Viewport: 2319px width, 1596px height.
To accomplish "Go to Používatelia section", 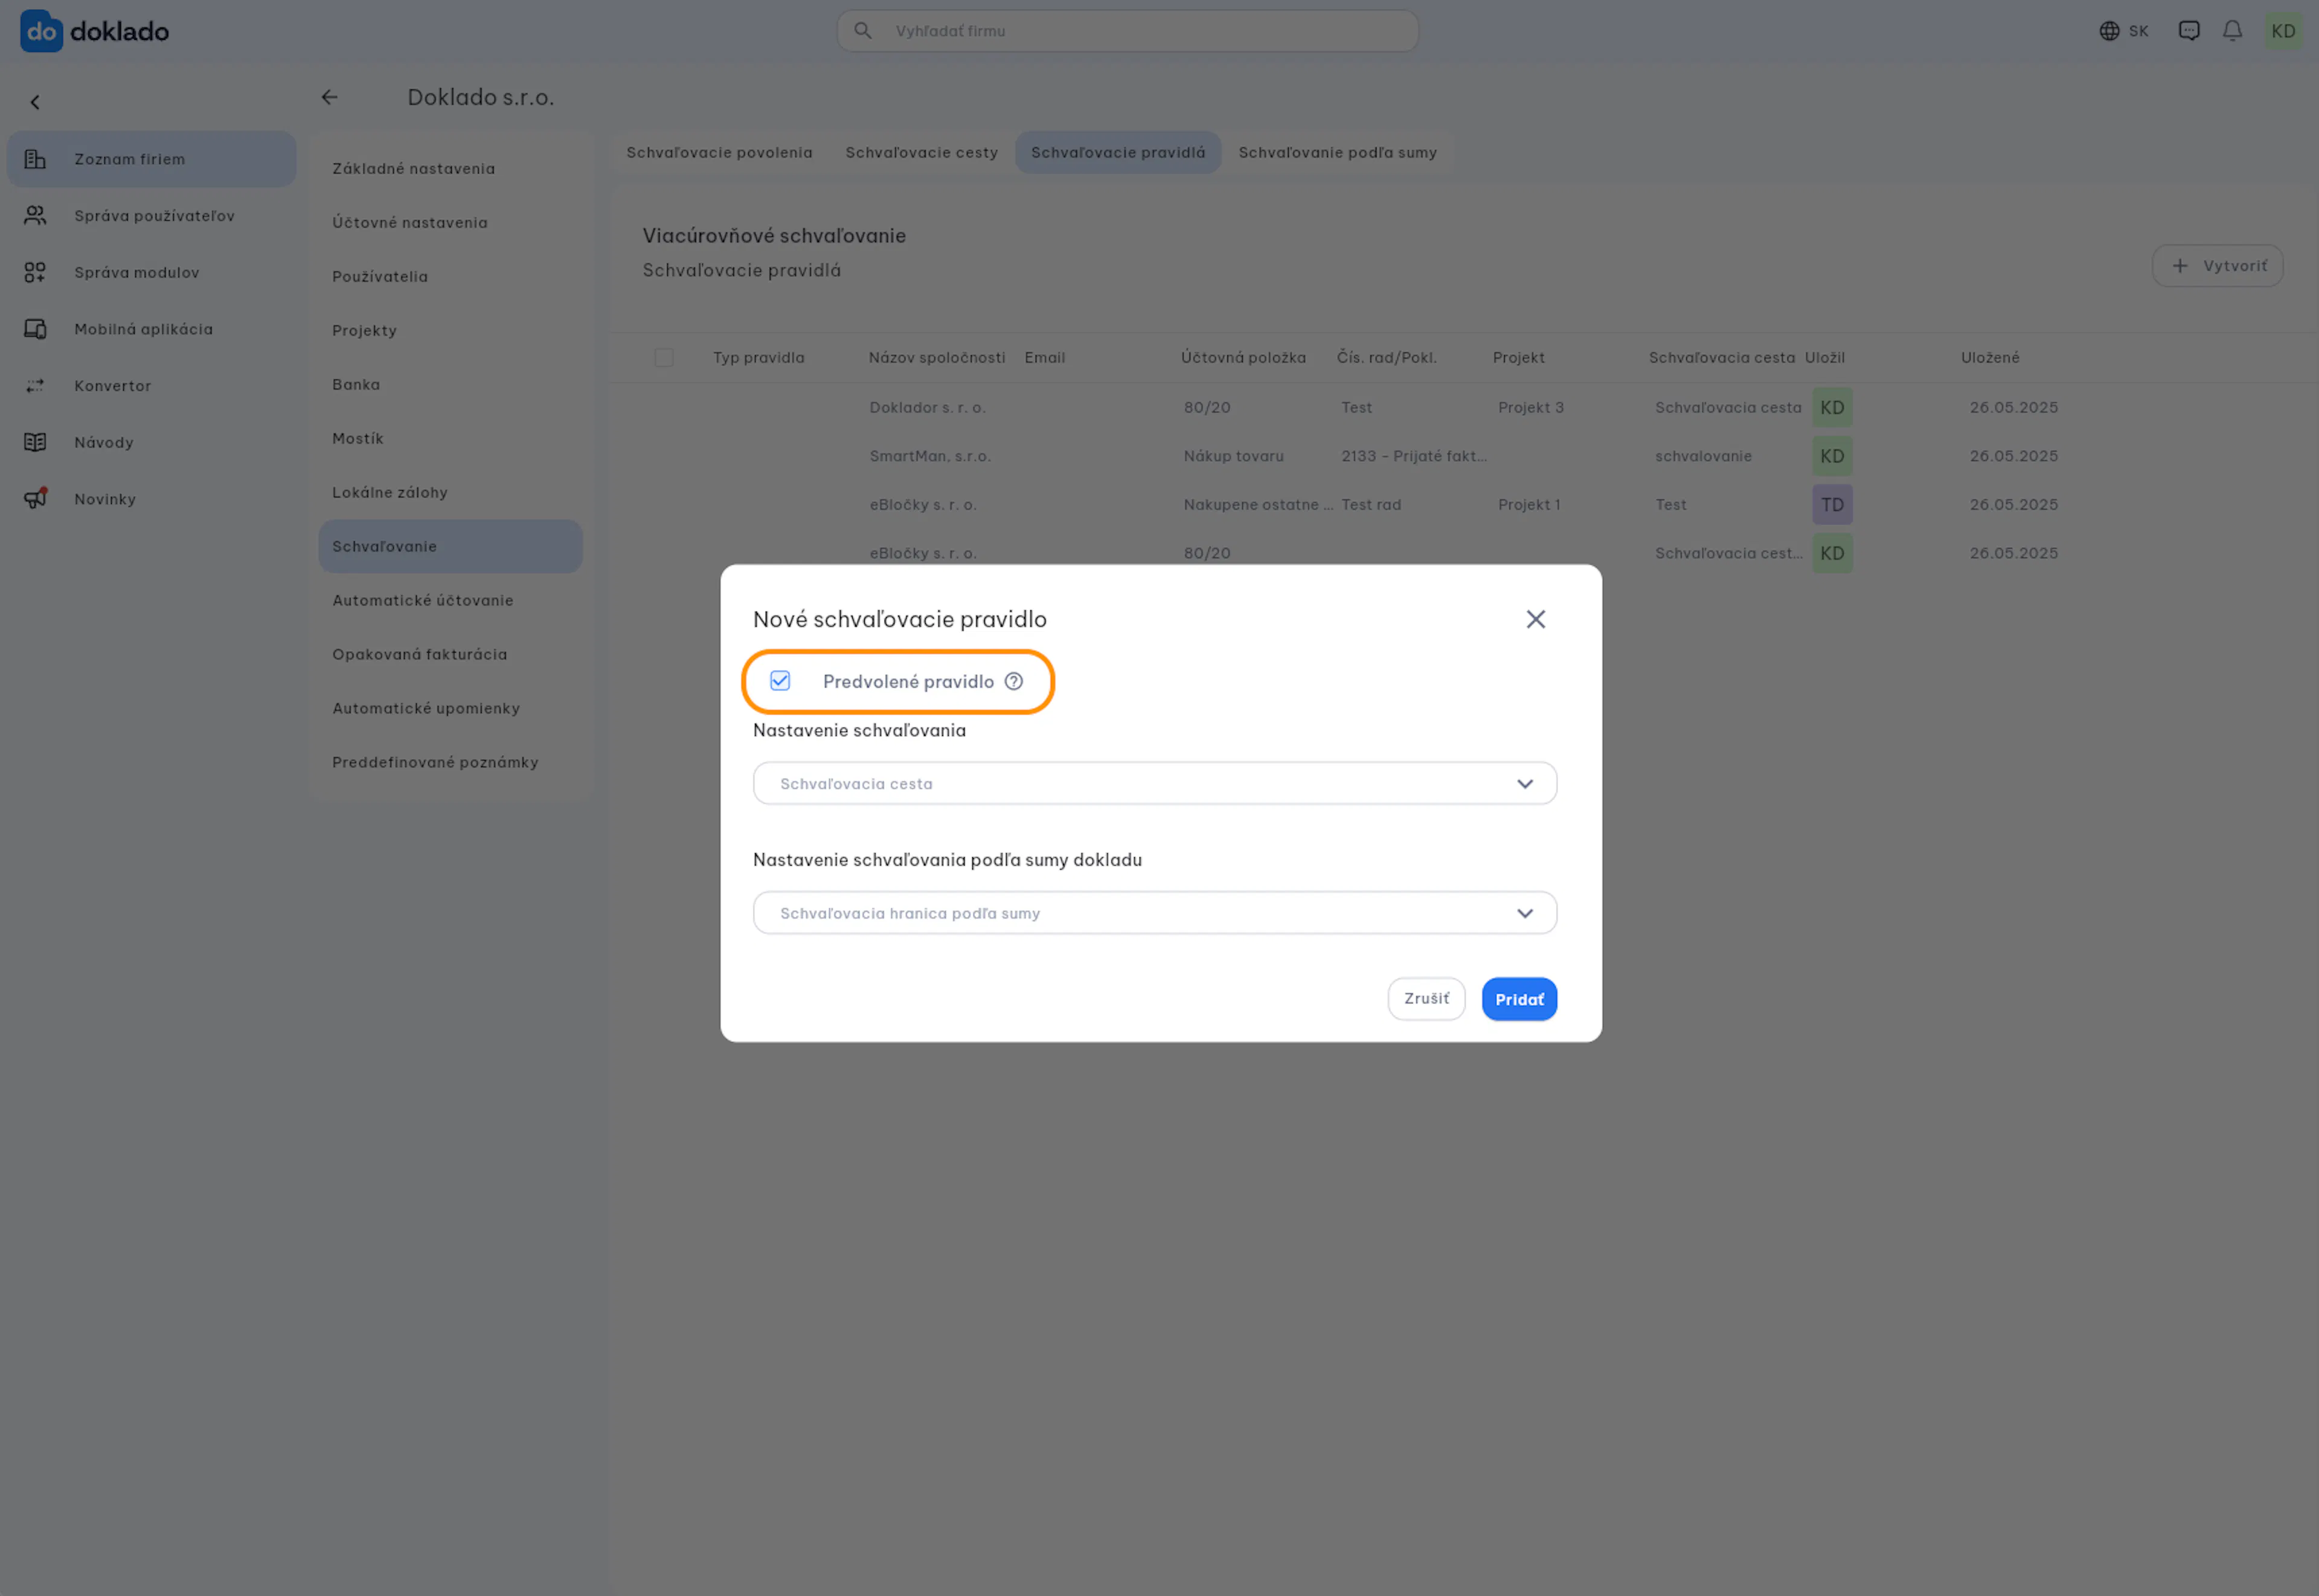I will tap(450, 277).
